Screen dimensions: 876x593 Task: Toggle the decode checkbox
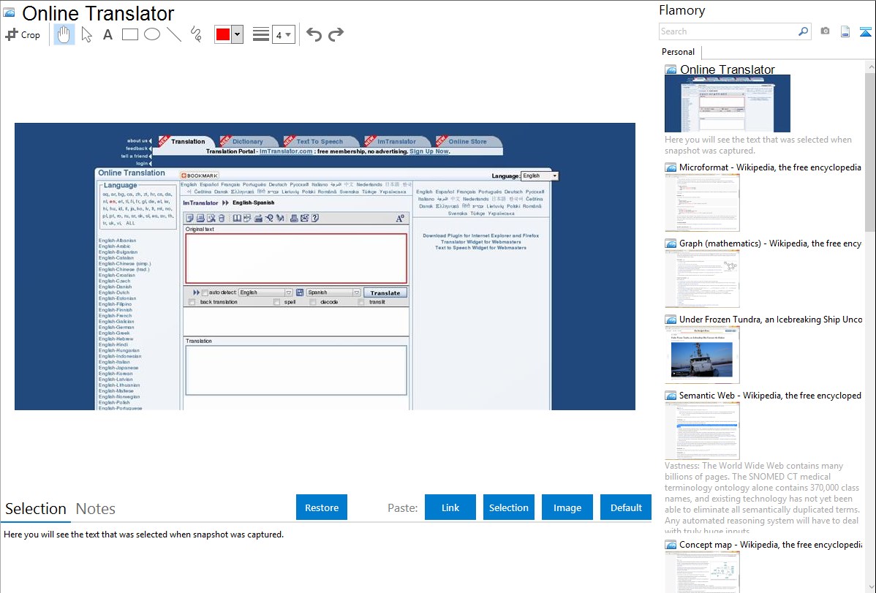point(313,302)
